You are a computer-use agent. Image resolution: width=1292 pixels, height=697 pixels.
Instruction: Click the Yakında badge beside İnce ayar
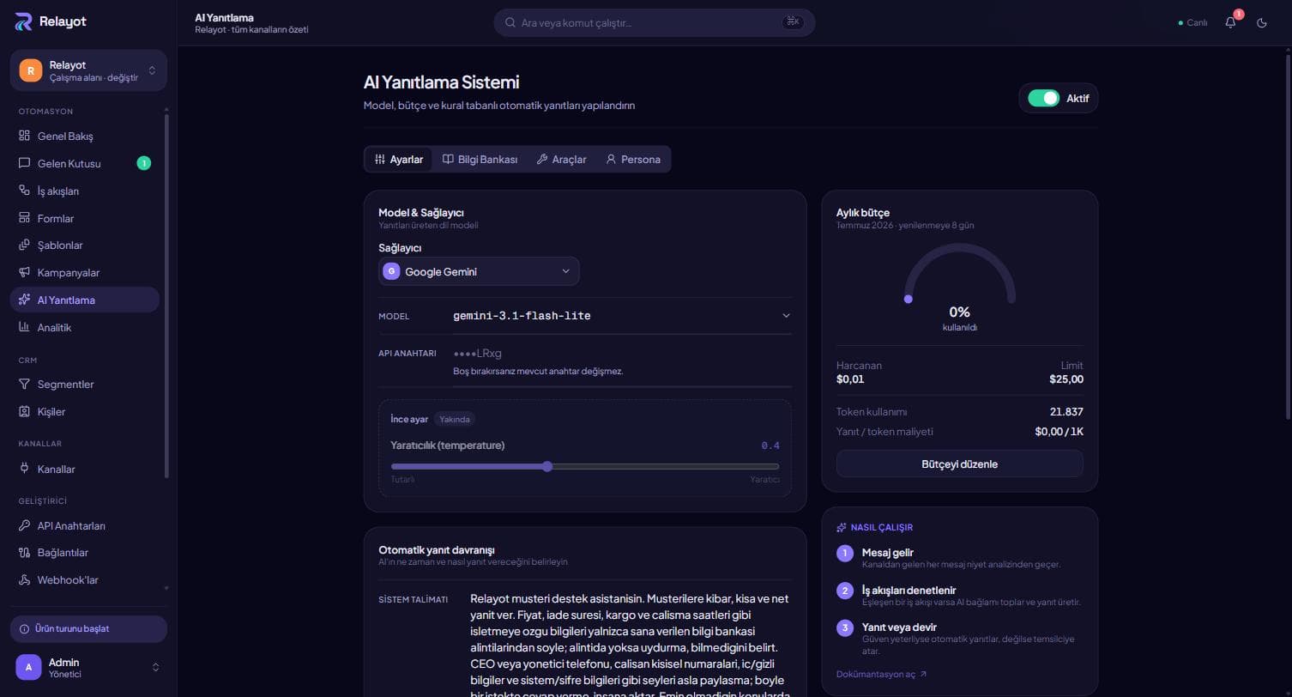(x=454, y=419)
